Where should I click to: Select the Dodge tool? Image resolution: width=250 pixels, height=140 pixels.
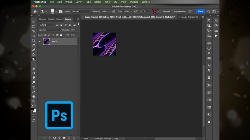tap(34, 82)
